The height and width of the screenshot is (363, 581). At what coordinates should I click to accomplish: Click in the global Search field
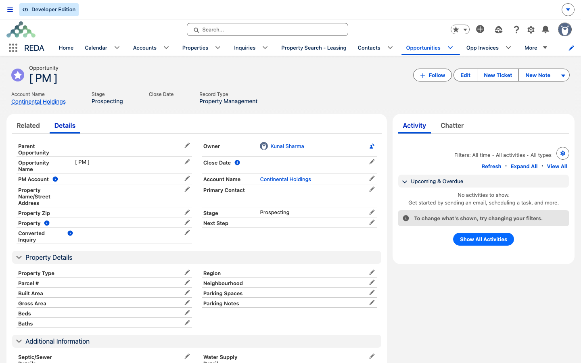[268, 29]
